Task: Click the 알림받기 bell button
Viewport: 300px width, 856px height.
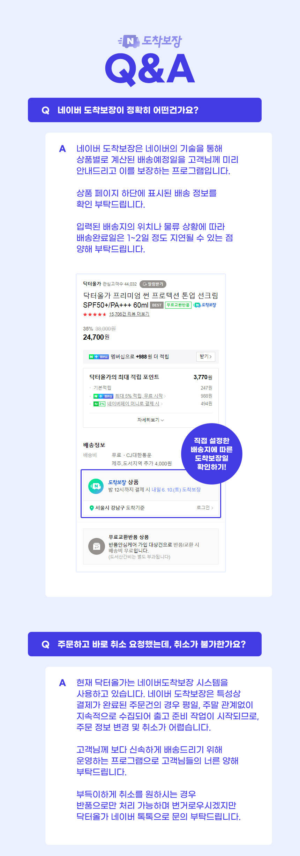Action: [153, 284]
